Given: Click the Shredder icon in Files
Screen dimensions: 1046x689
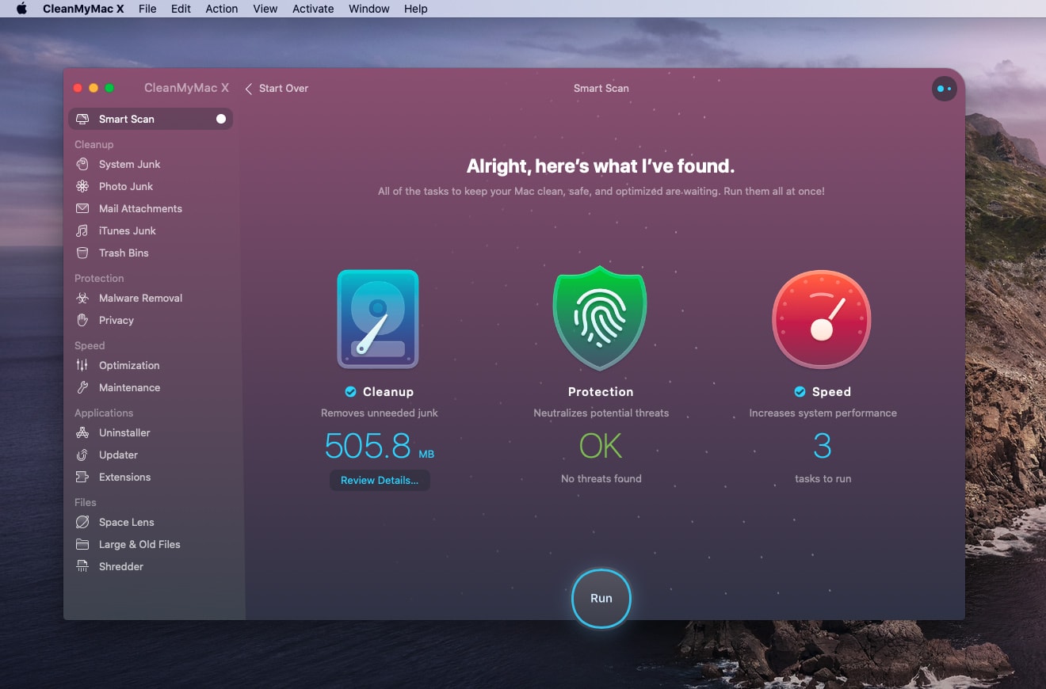Looking at the screenshot, I should pyautogui.click(x=82, y=566).
